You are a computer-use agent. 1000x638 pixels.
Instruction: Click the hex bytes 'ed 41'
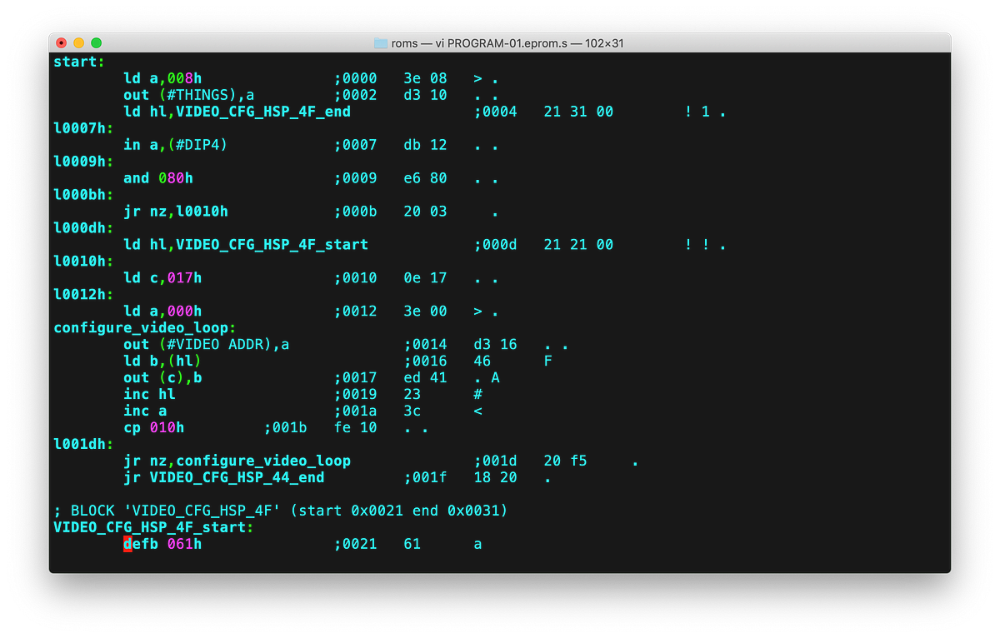click(426, 378)
